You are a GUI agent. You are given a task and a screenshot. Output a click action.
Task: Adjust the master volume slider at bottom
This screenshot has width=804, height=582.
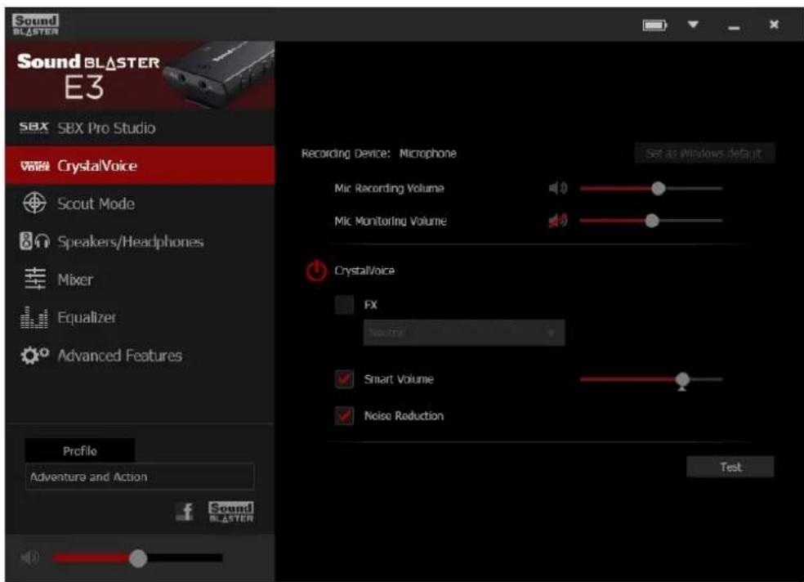[137, 558]
